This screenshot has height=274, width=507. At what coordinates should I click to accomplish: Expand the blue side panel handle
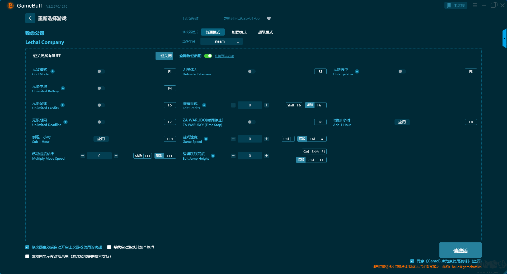click(x=504, y=39)
